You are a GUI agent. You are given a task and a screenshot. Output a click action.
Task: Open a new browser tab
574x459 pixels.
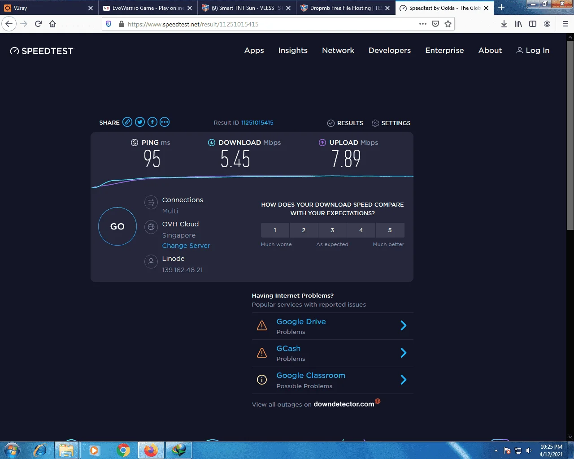(501, 8)
